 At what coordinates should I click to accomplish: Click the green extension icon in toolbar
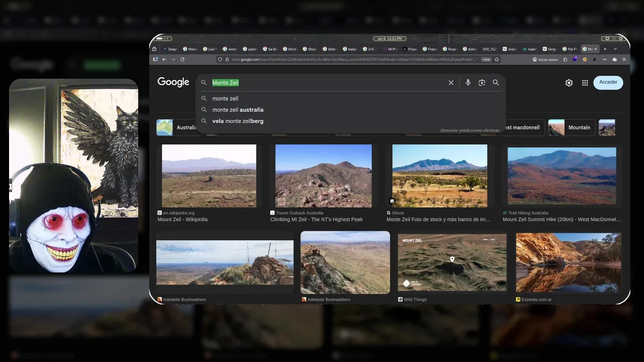(615, 59)
